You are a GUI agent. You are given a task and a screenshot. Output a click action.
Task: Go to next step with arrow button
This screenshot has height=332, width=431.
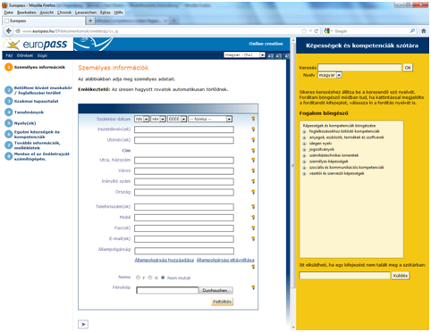point(83,324)
